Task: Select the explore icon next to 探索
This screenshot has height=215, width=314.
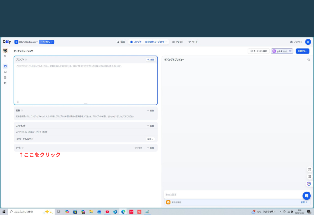Action: point(117,42)
